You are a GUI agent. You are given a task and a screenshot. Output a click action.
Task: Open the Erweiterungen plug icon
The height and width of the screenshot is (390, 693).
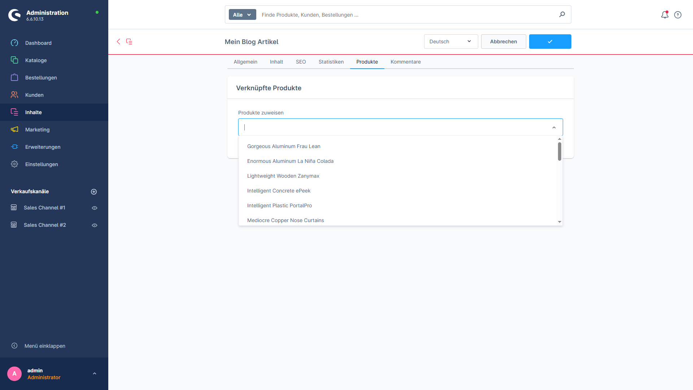14,147
